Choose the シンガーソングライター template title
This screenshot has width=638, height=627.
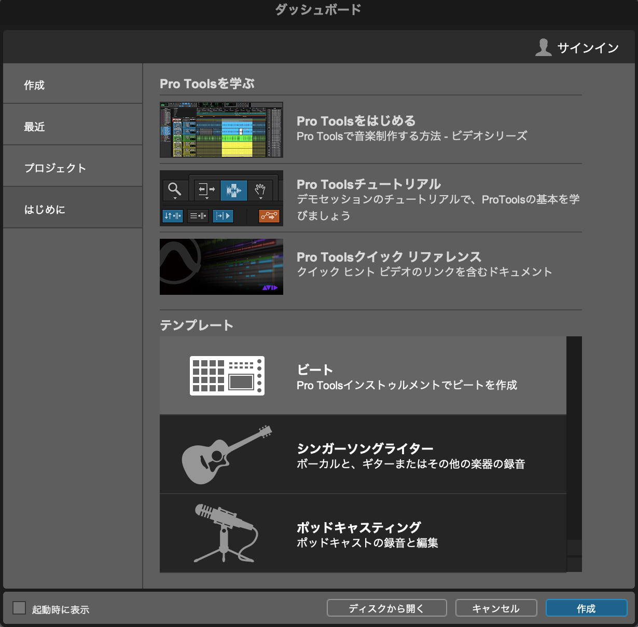coord(365,448)
